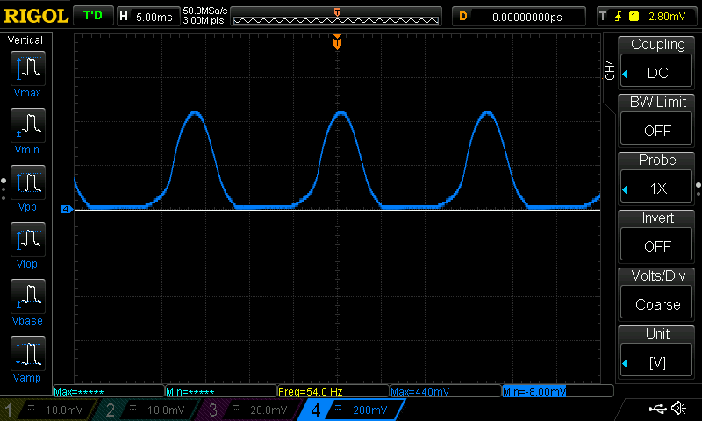Click the Vpp measurement icon
This screenshot has height=421, width=702.
pyautogui.click(x=30, y=187)
